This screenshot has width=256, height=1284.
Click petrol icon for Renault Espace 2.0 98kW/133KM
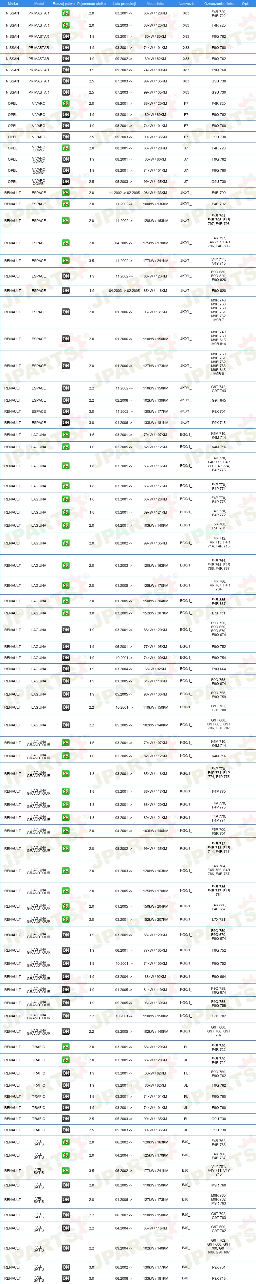65,193
